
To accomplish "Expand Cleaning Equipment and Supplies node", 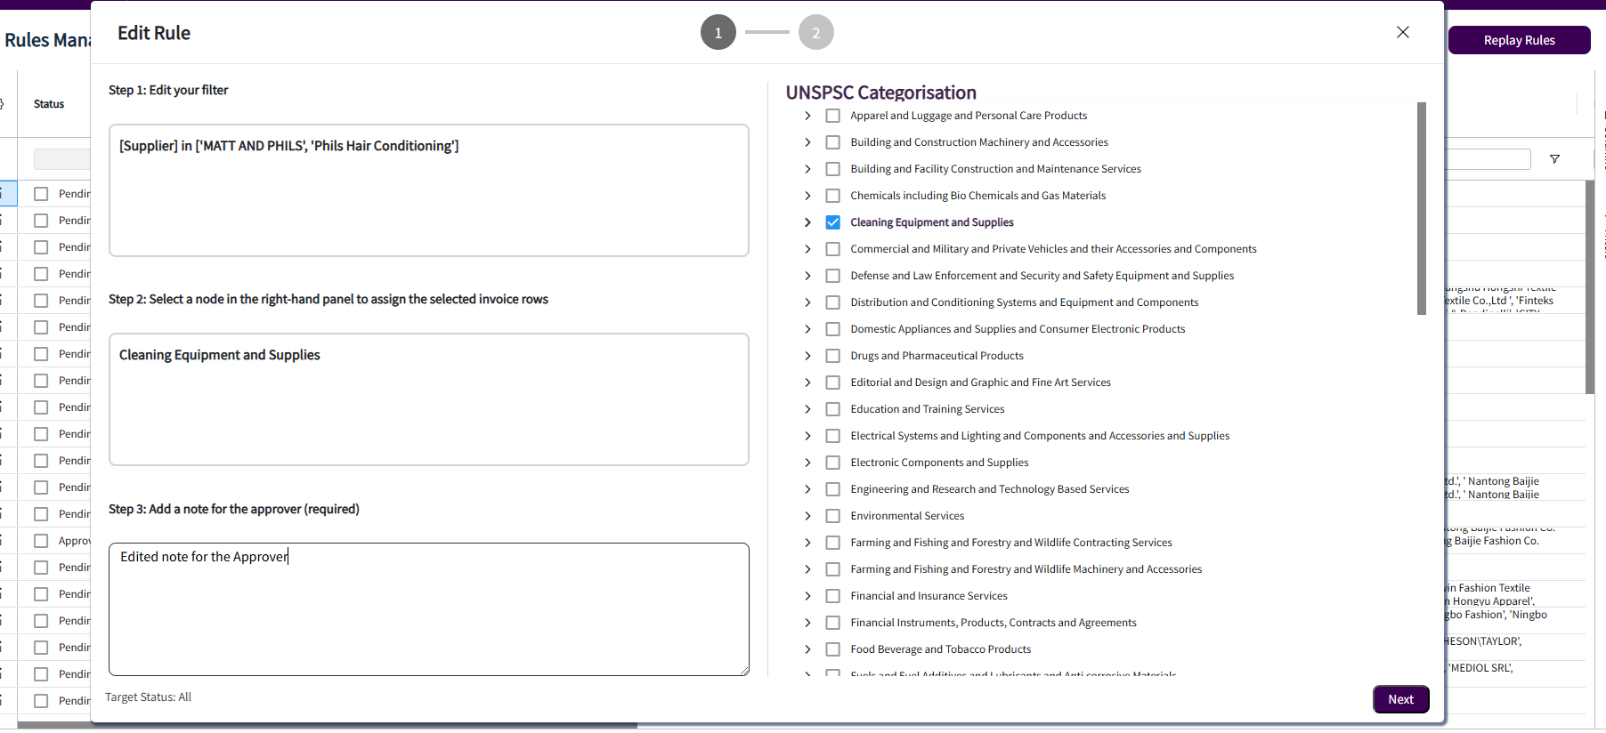I will 807,222.
